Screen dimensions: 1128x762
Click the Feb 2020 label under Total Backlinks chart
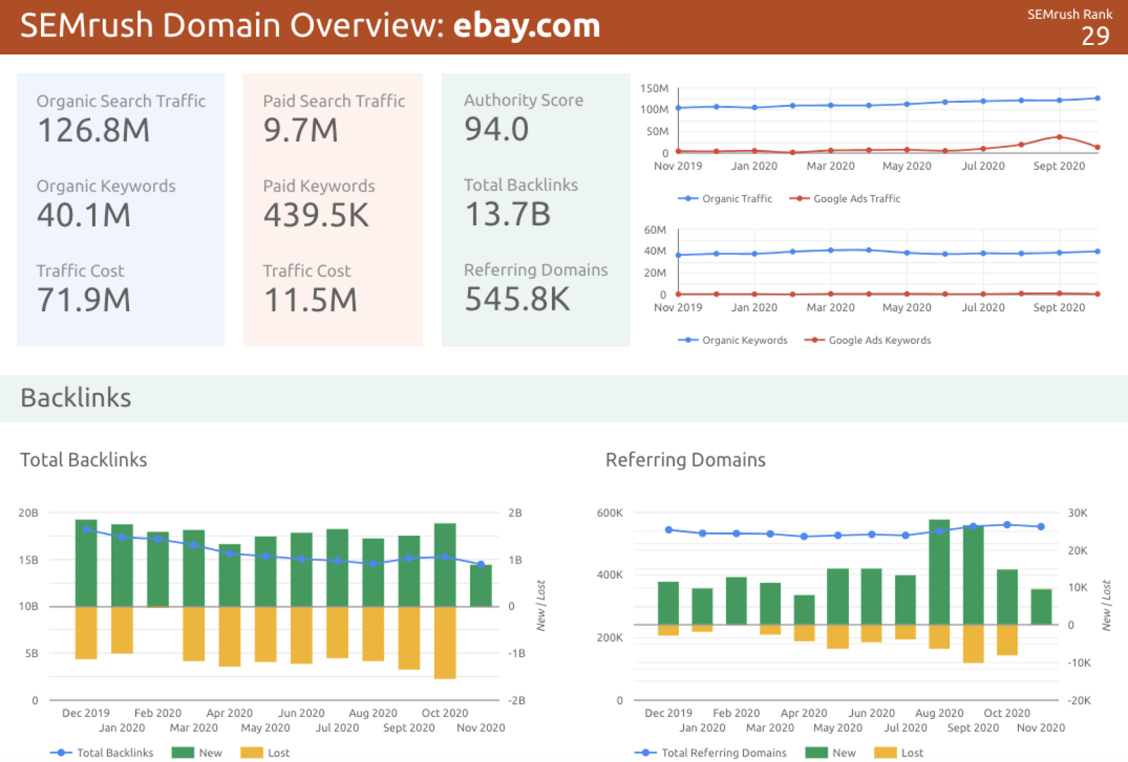tap(158, 713)
